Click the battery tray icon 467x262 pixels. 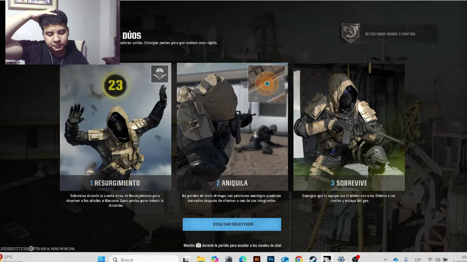point(445,260)
